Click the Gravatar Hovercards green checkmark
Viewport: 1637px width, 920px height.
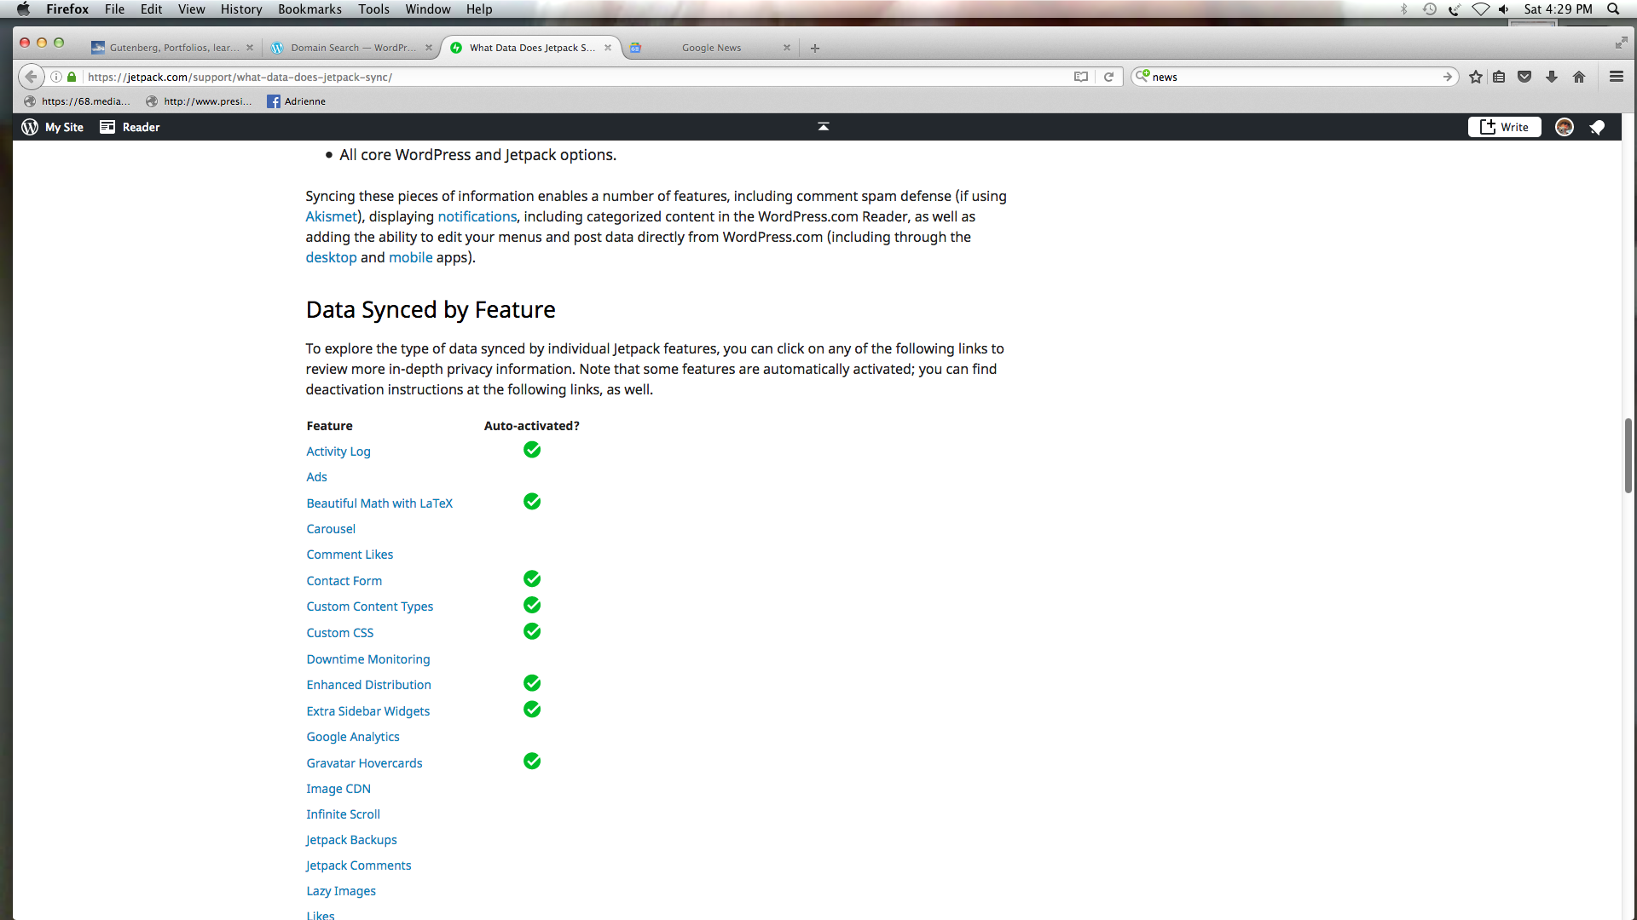click(532, 762)
